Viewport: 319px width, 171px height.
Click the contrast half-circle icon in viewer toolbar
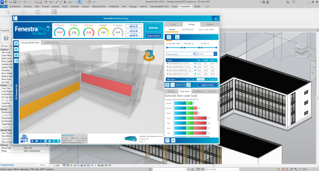click(32, 141)
